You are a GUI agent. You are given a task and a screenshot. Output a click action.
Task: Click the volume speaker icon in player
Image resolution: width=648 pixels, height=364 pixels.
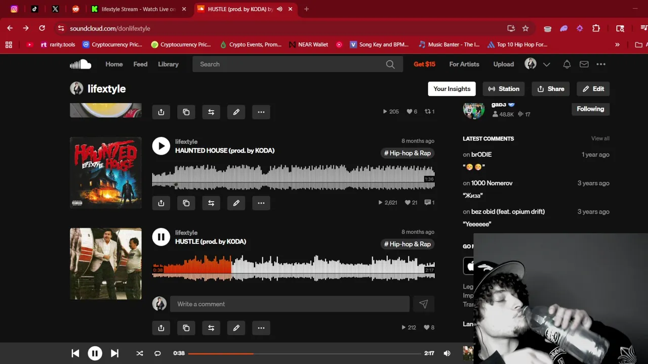tap(447, 353)
